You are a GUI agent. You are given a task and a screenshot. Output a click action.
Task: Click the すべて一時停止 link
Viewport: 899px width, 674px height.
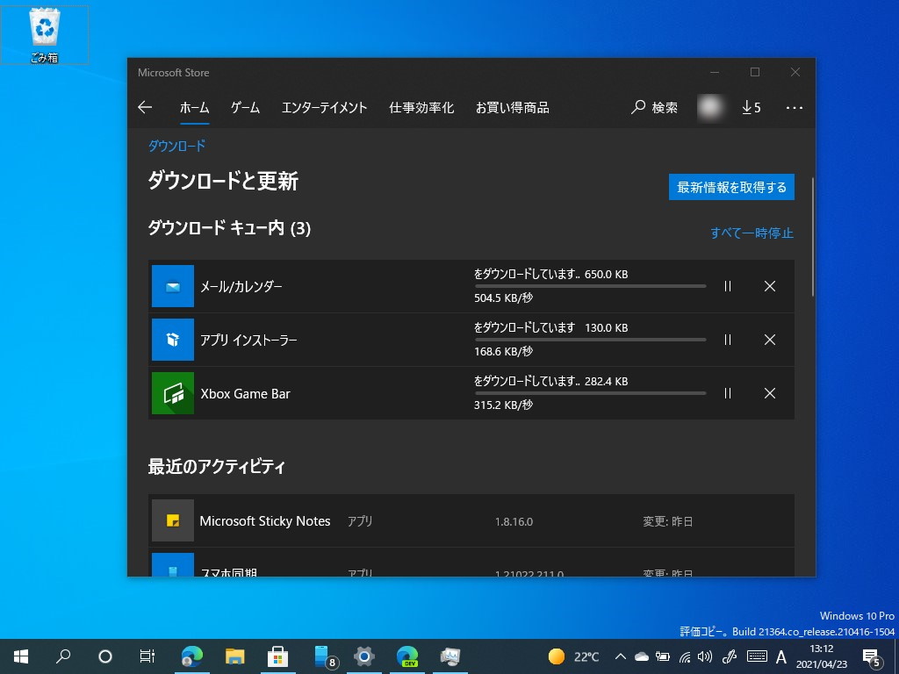pos(751,233)
